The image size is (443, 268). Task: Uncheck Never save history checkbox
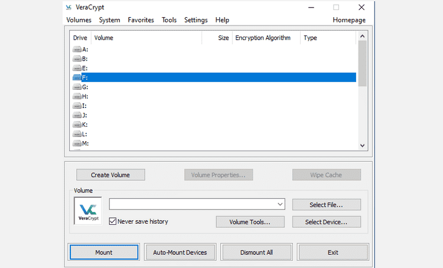pos(113,221)
